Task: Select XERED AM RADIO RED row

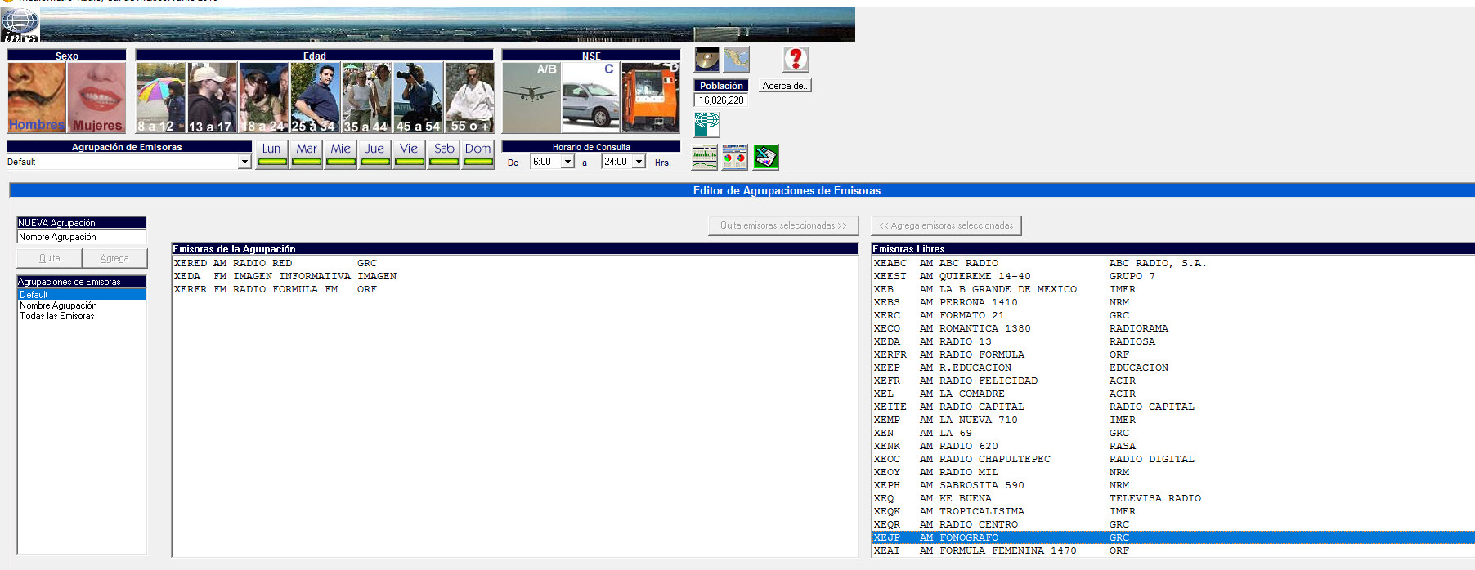Action: point(514,263)
